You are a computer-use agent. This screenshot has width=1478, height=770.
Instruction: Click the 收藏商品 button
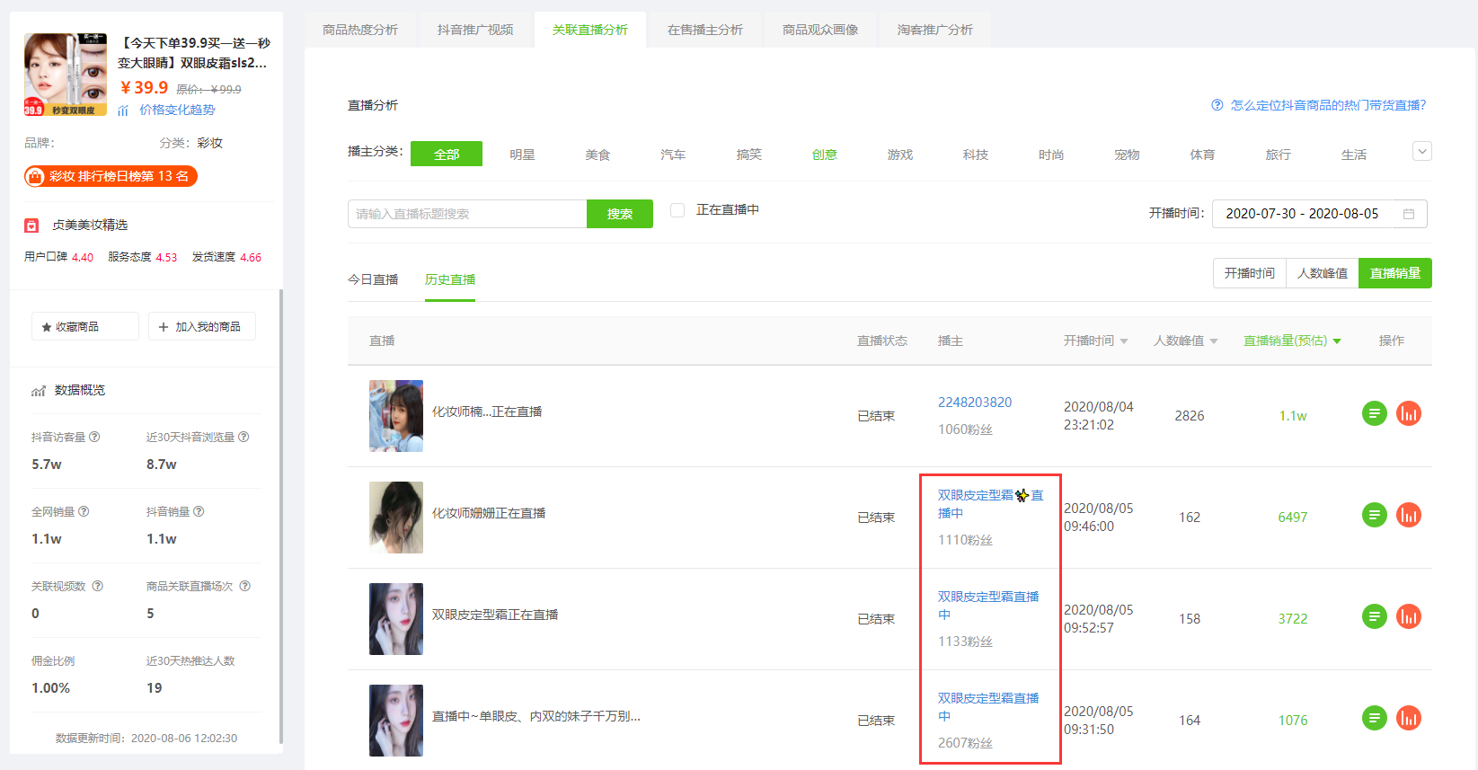pyautogui.click(x=85, y=326)
